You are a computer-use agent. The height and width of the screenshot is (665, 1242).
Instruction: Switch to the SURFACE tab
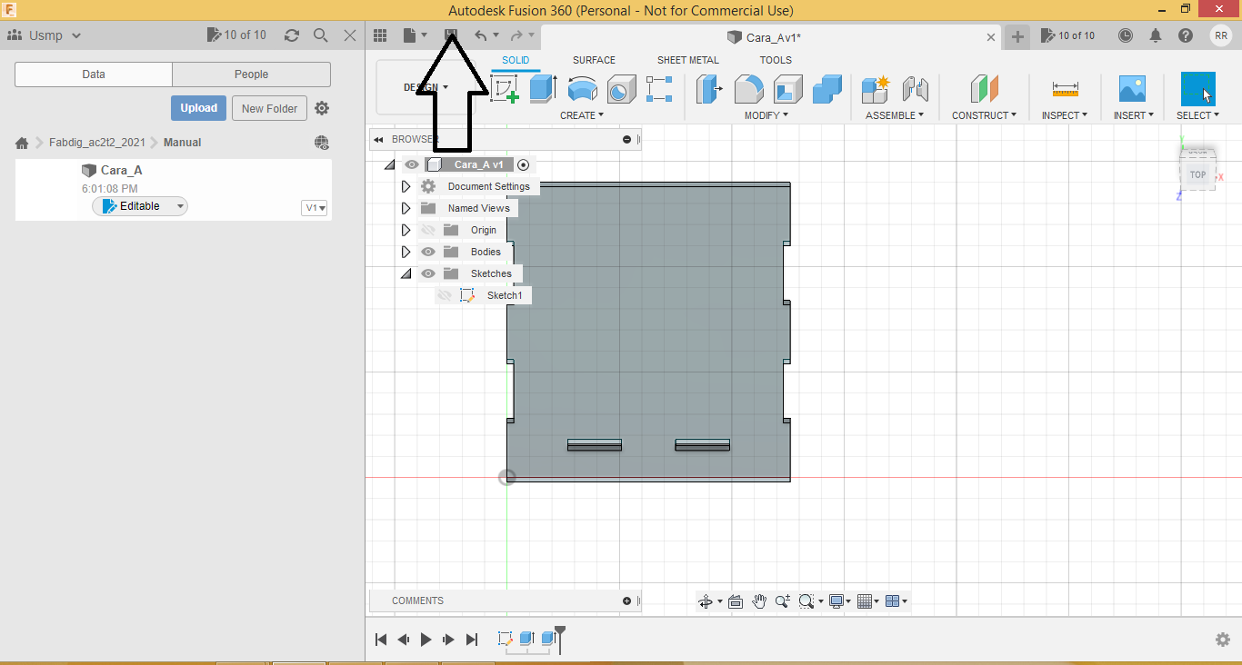click(x=594, y=60)
